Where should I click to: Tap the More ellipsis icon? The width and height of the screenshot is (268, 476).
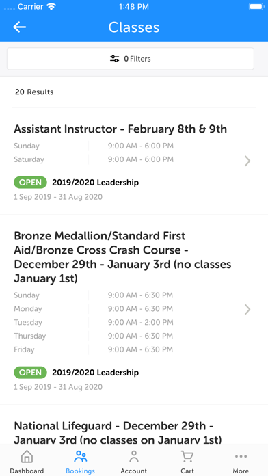point(241,456)
